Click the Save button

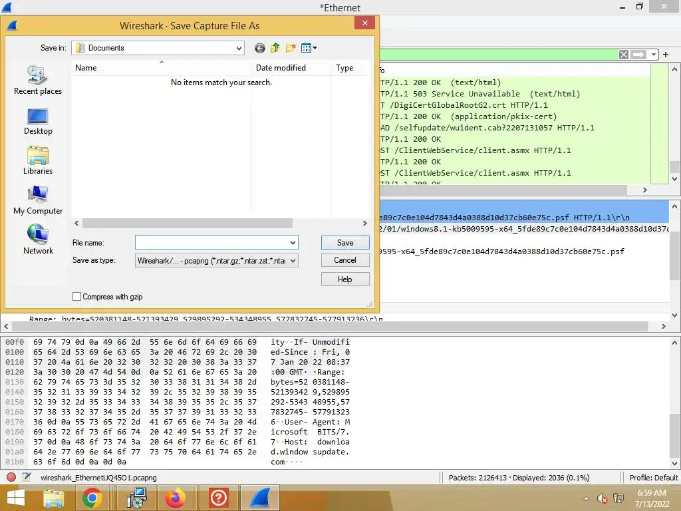click(345, 242)
